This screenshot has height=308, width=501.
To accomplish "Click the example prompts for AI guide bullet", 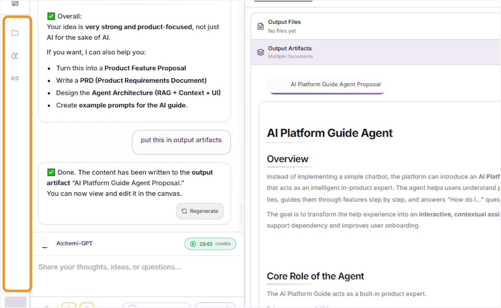I will point(122,105).
